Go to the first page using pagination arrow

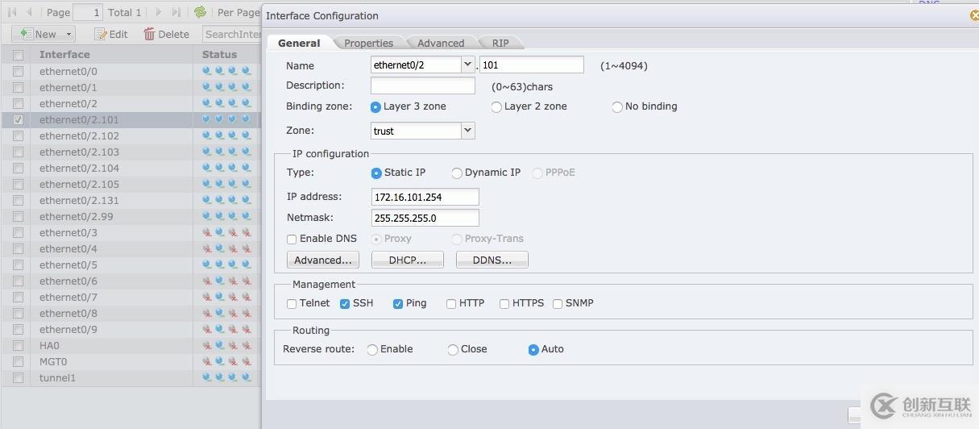(12, 12)
